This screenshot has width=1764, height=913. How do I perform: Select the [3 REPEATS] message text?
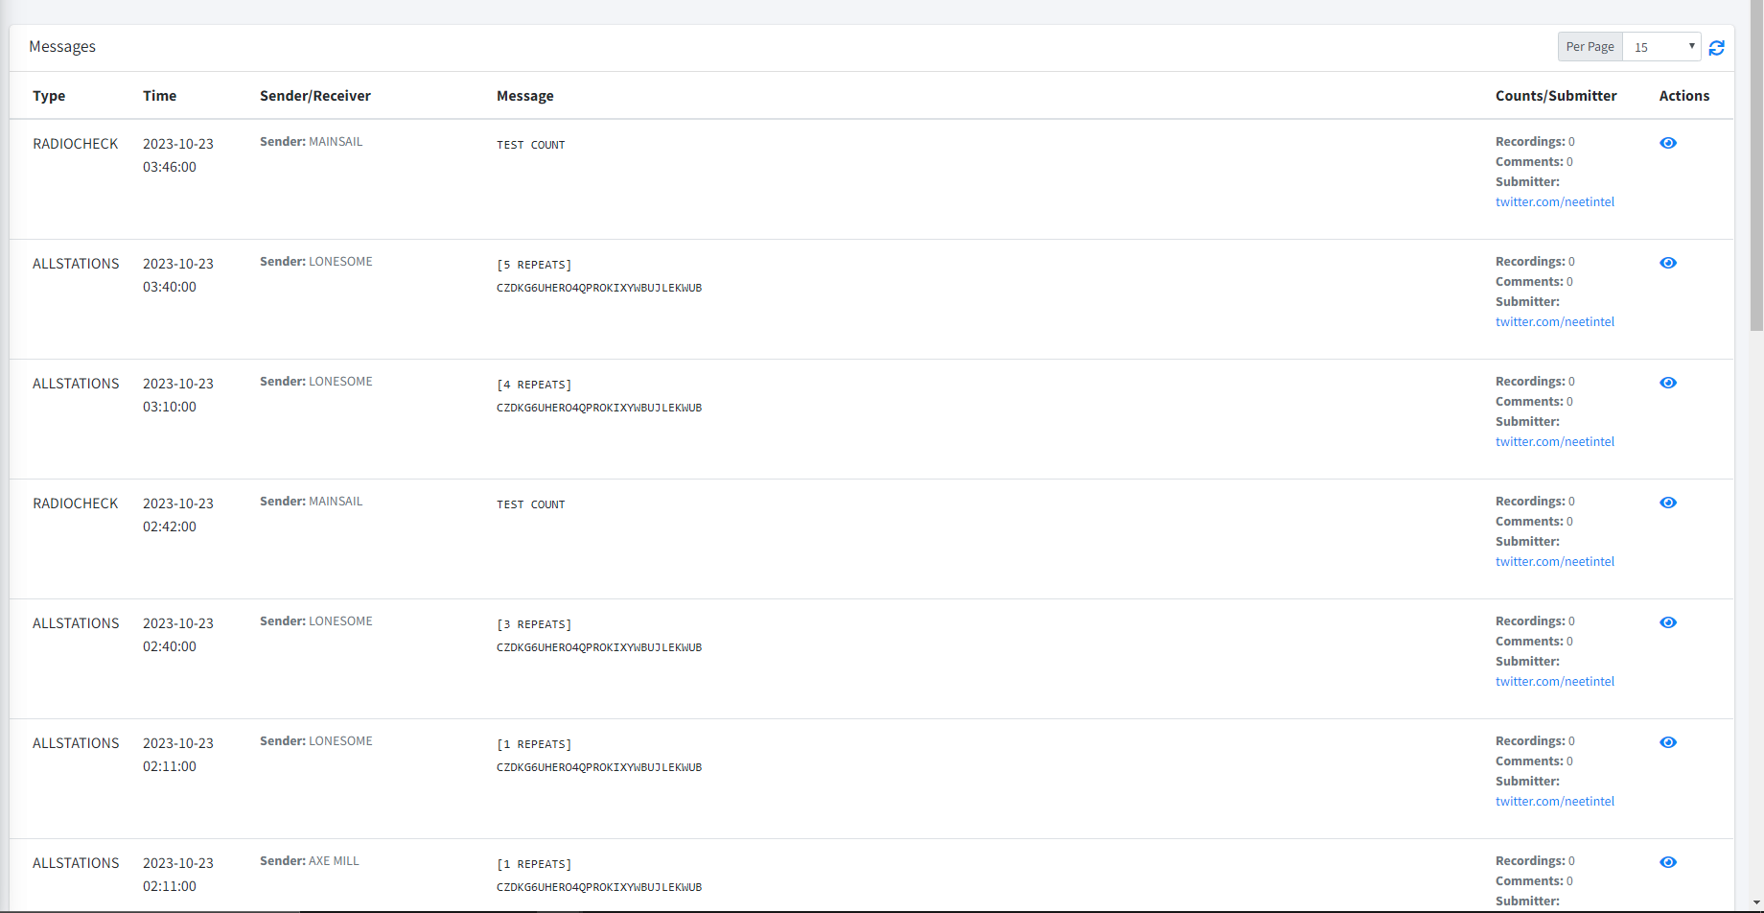point(534,624)
